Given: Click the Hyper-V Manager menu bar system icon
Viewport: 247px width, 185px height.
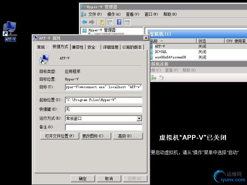Looking at the screenshot, I should coord(83,14).
